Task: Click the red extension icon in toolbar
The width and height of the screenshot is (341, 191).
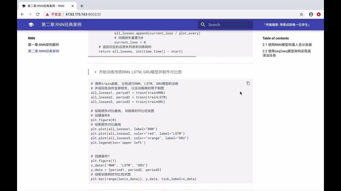Action: tap(319, 14)
